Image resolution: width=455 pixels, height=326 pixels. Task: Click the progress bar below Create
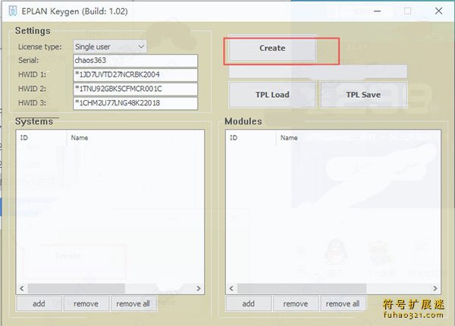318,71
